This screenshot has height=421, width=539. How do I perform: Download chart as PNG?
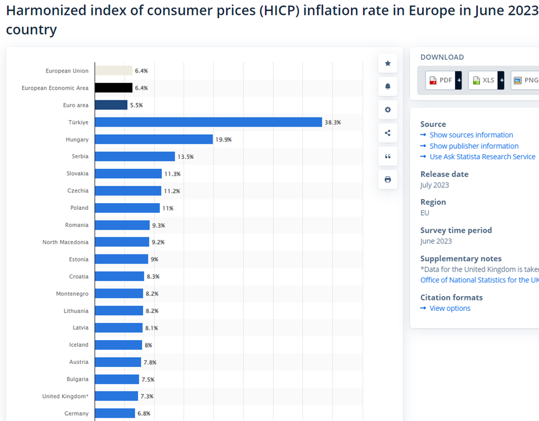(525, 80)
